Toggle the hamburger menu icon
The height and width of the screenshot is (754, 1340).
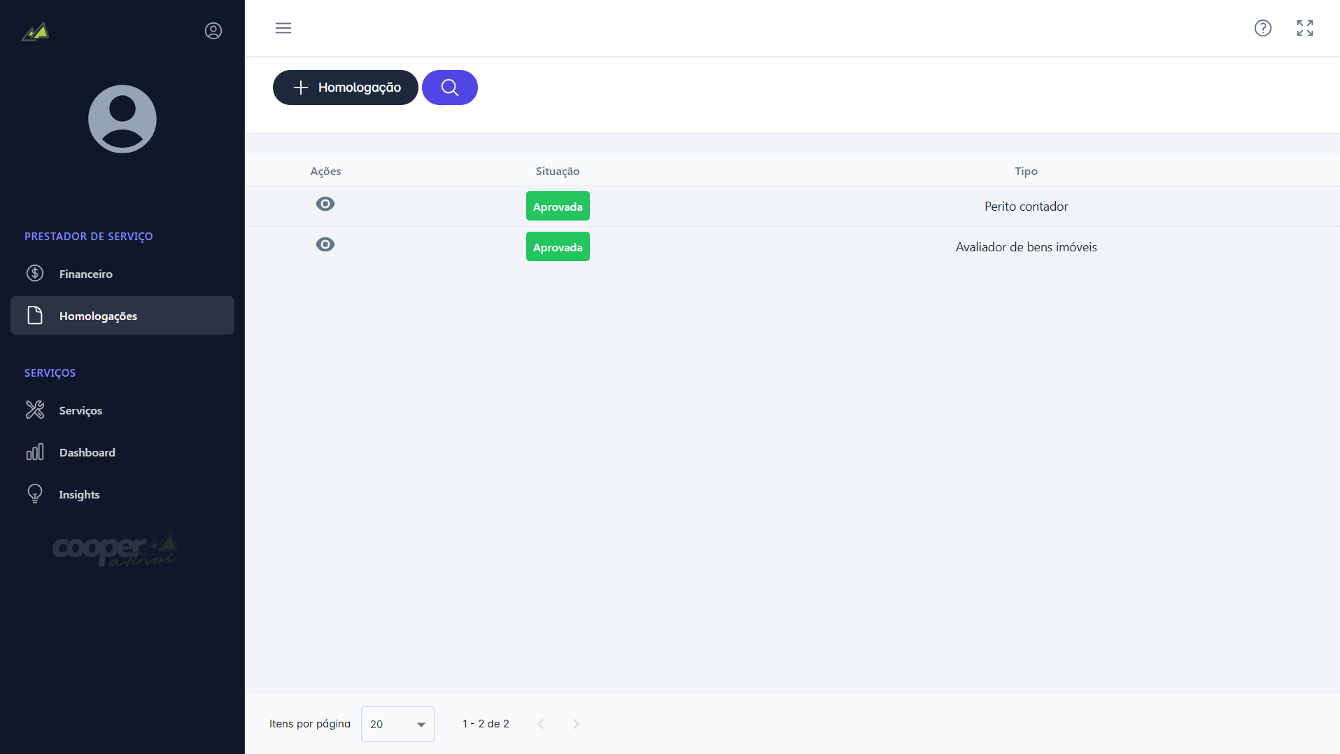283,28
